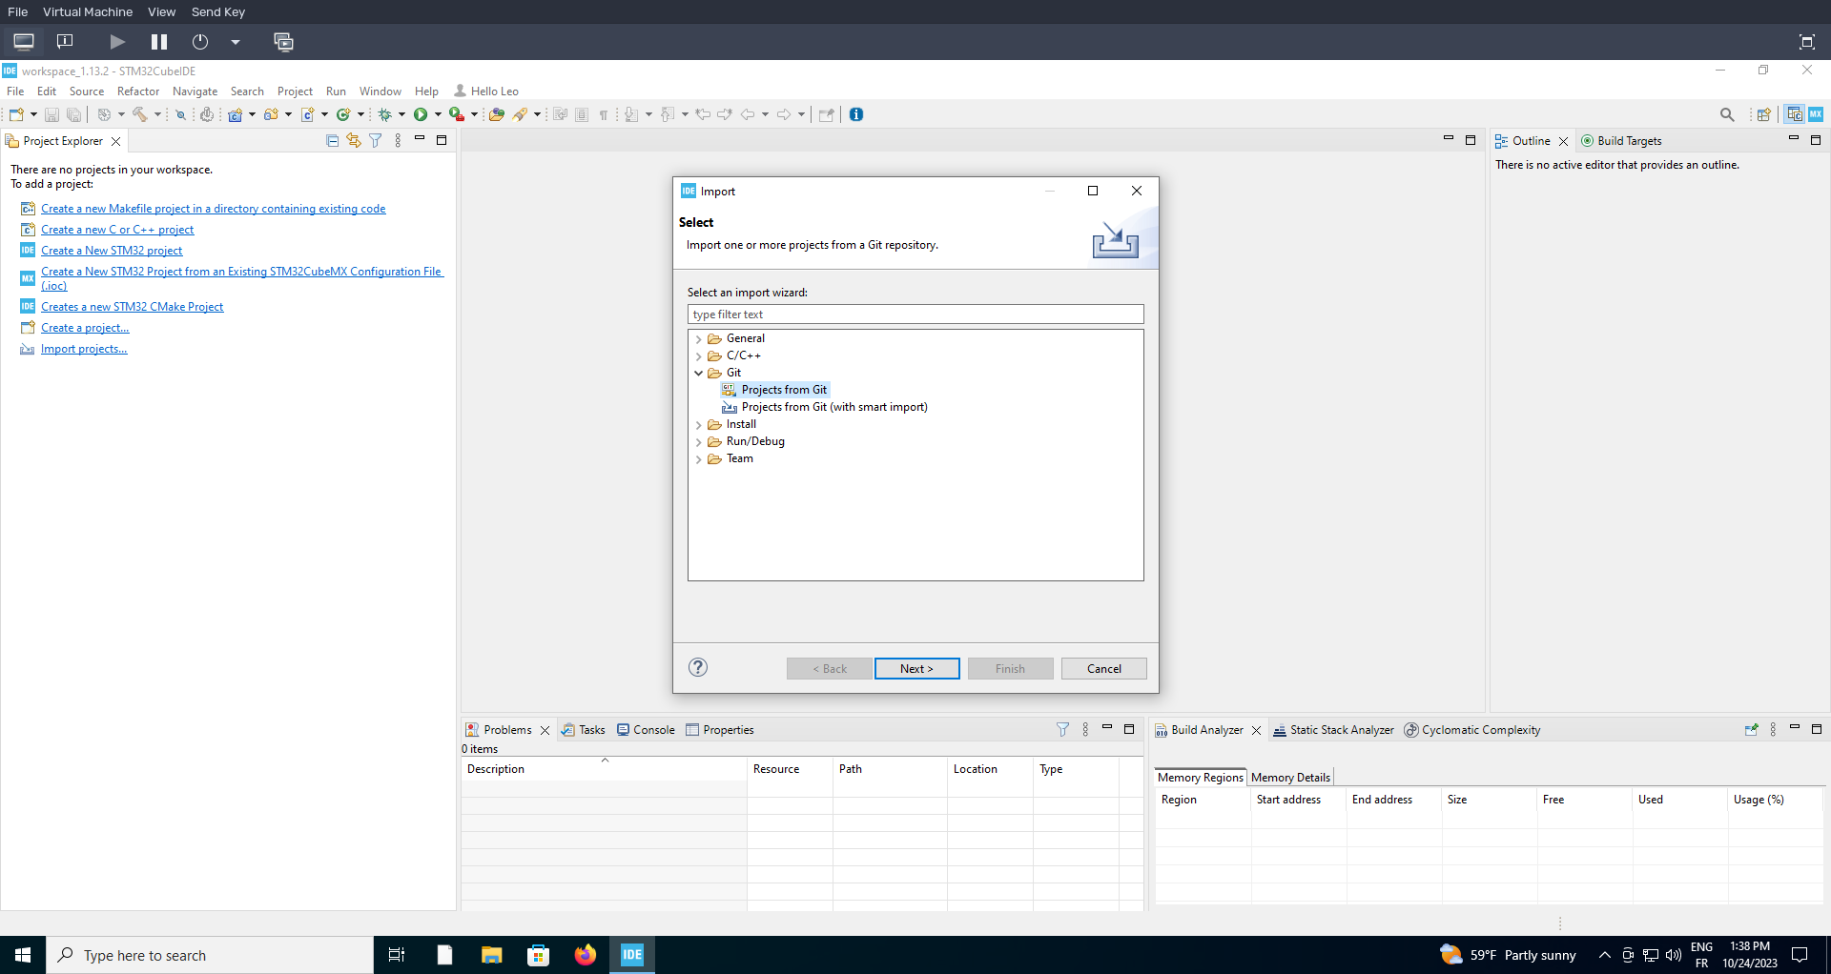The width and height of the screenshot is (1831, 974).
Task: Switch to the Console tab
Action: click(x=646, y=730)
